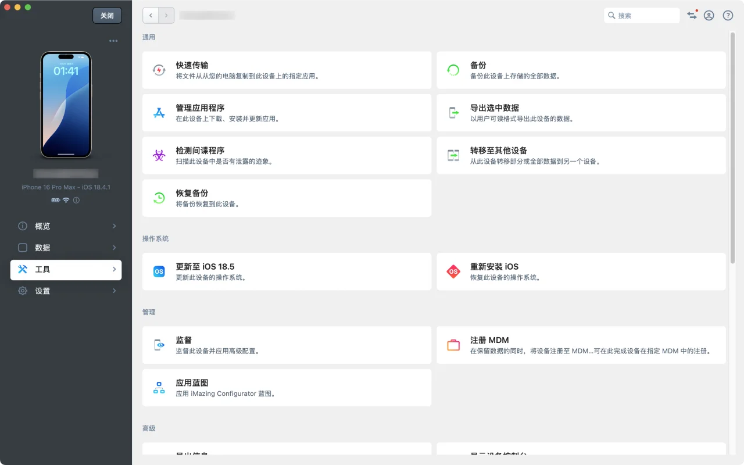Click the device info icon under phone name
The width and height of the screenshot is (744, 465).
coord(76,200)
